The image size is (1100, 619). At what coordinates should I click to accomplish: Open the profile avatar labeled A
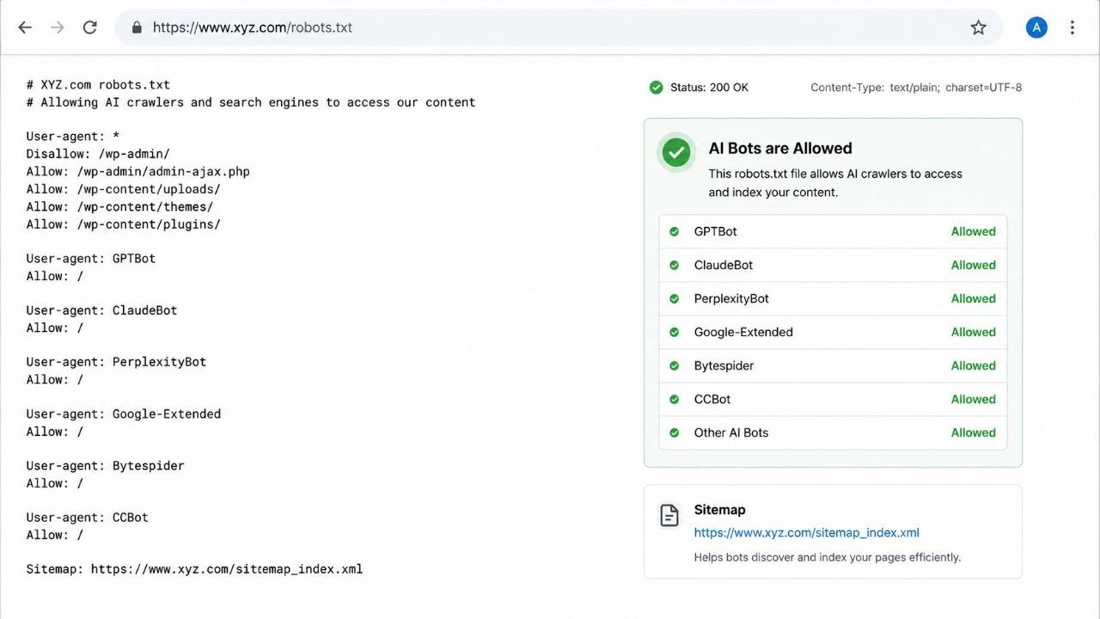click(1036, 28)
